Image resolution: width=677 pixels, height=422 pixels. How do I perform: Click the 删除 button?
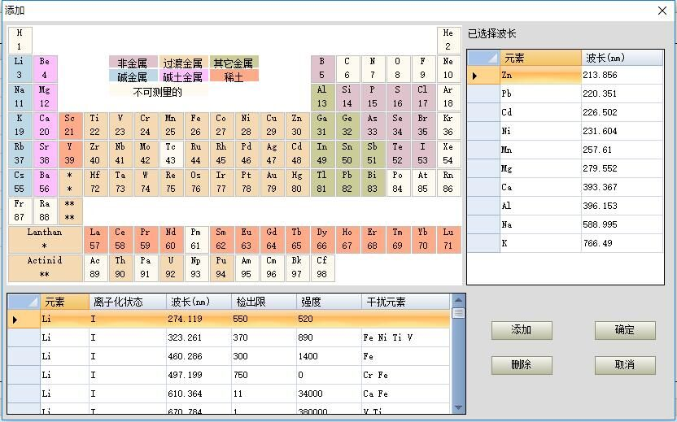pos(522,365)
